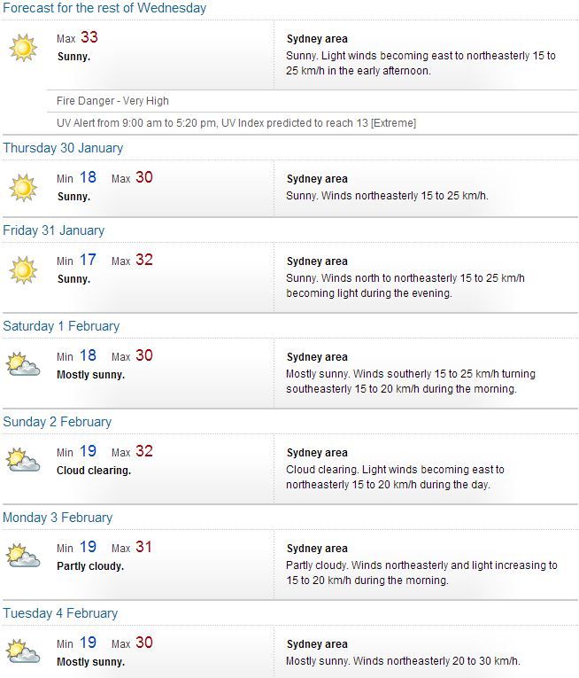Click the sun icon for Friday 31 January
The width and height of the screenshot is (579, 678).
[x=23, y=270]
